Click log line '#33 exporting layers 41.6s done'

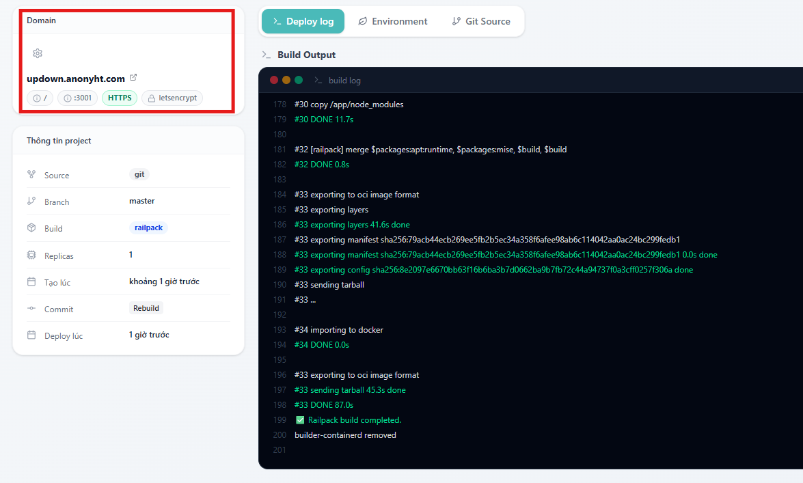pyautogui.click(x=352, y=225)
